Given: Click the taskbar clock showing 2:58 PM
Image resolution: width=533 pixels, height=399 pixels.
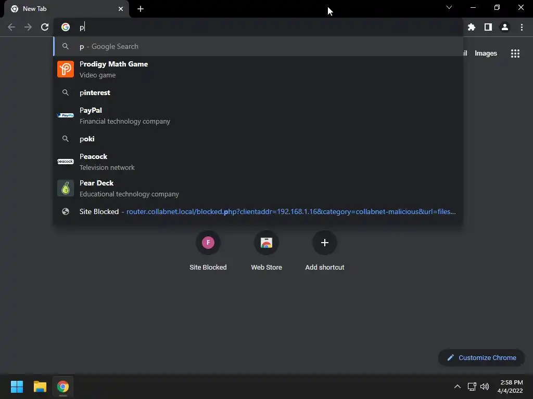Looking at the screenshot, I should coord(510,387).
